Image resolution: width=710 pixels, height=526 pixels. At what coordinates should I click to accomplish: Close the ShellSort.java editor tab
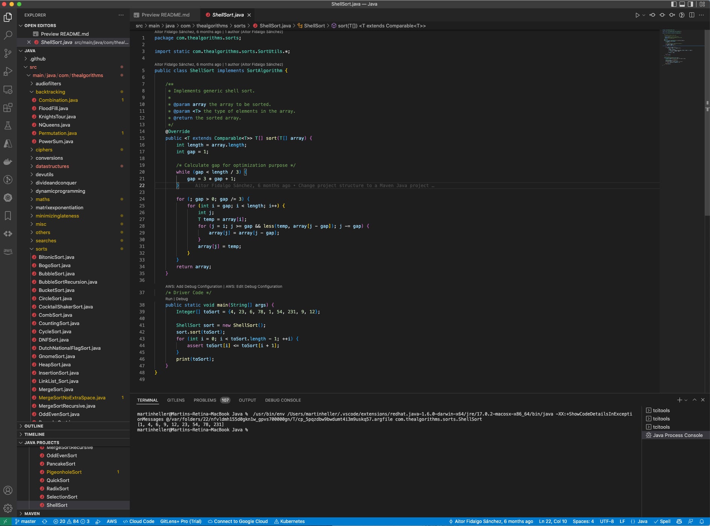click(x=249, y=15)
